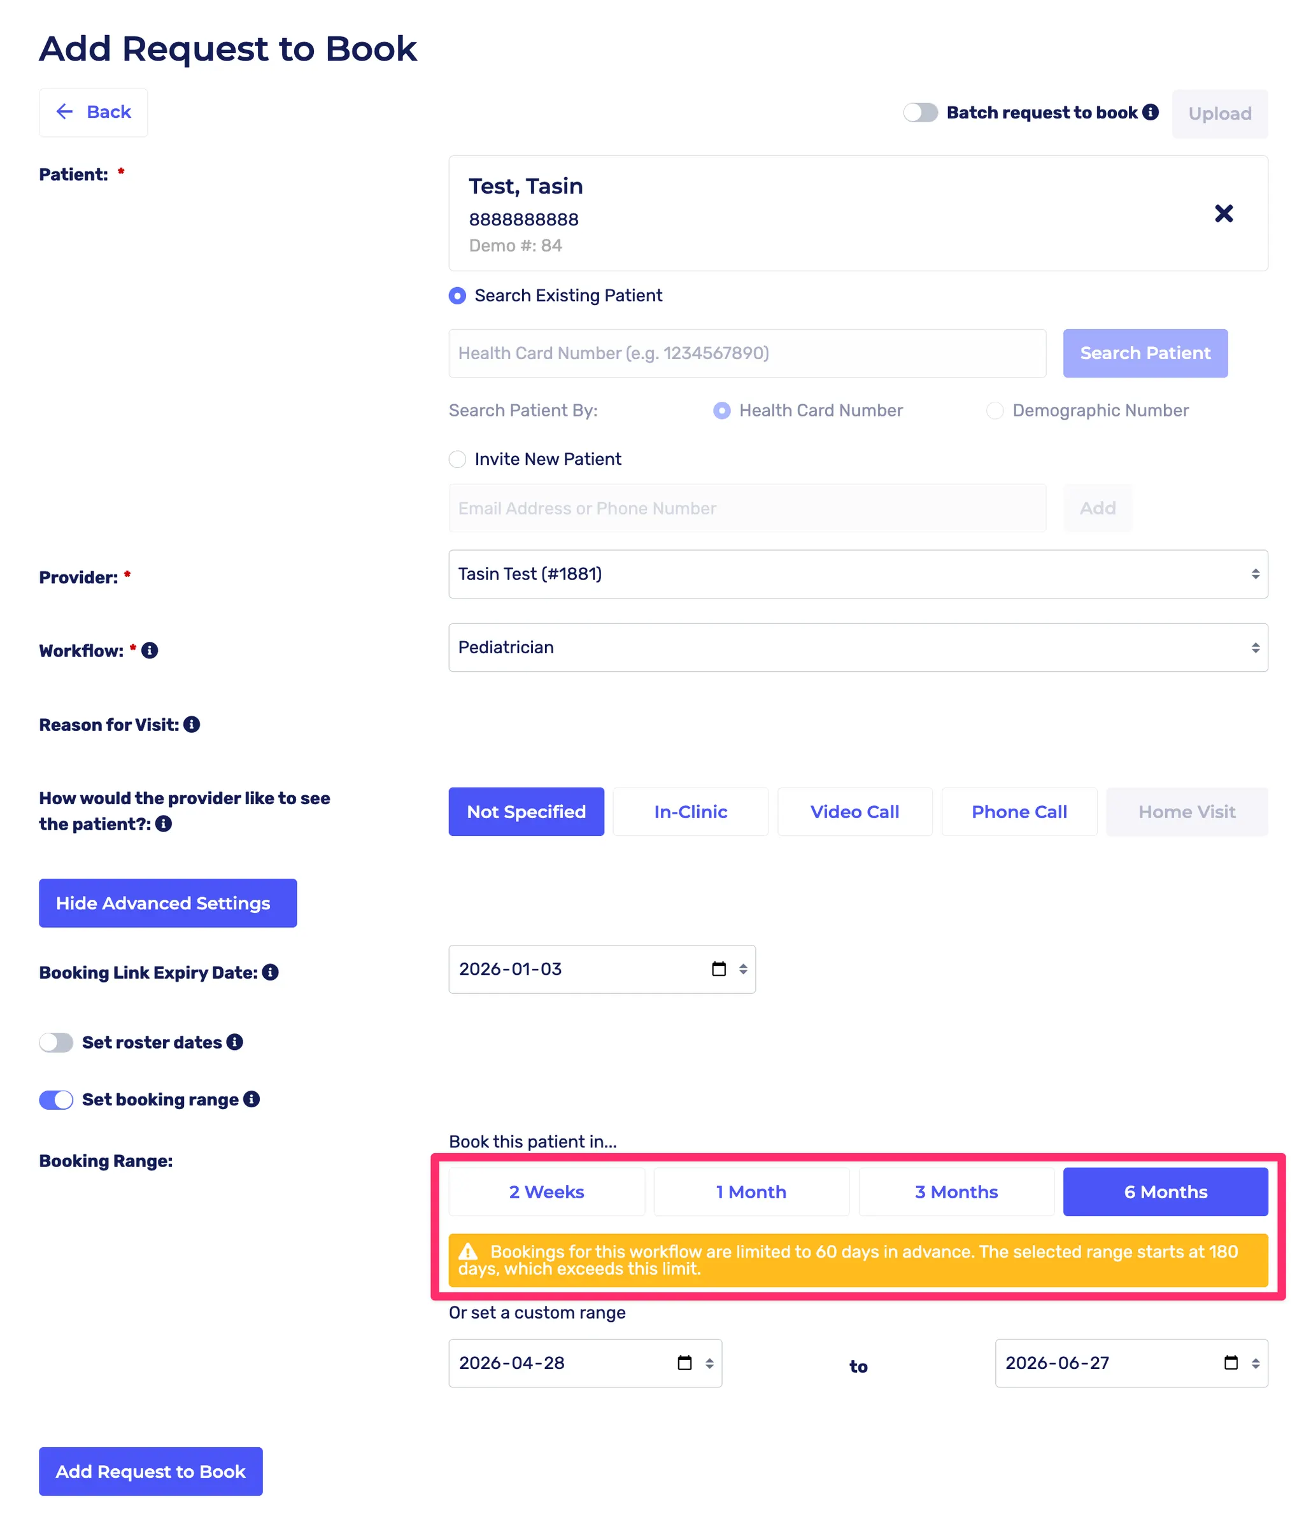Remove selected patient with X icon
1304x1523 pixels.
1223,213
